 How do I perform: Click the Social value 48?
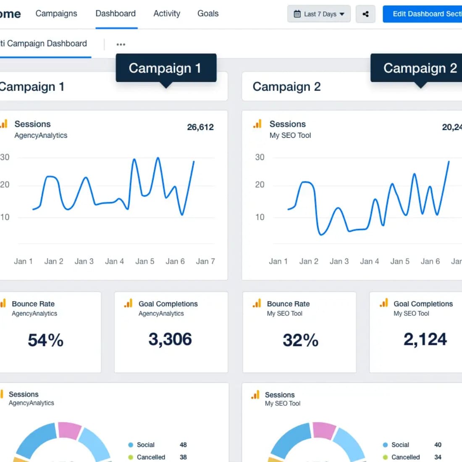coord(183,445)
